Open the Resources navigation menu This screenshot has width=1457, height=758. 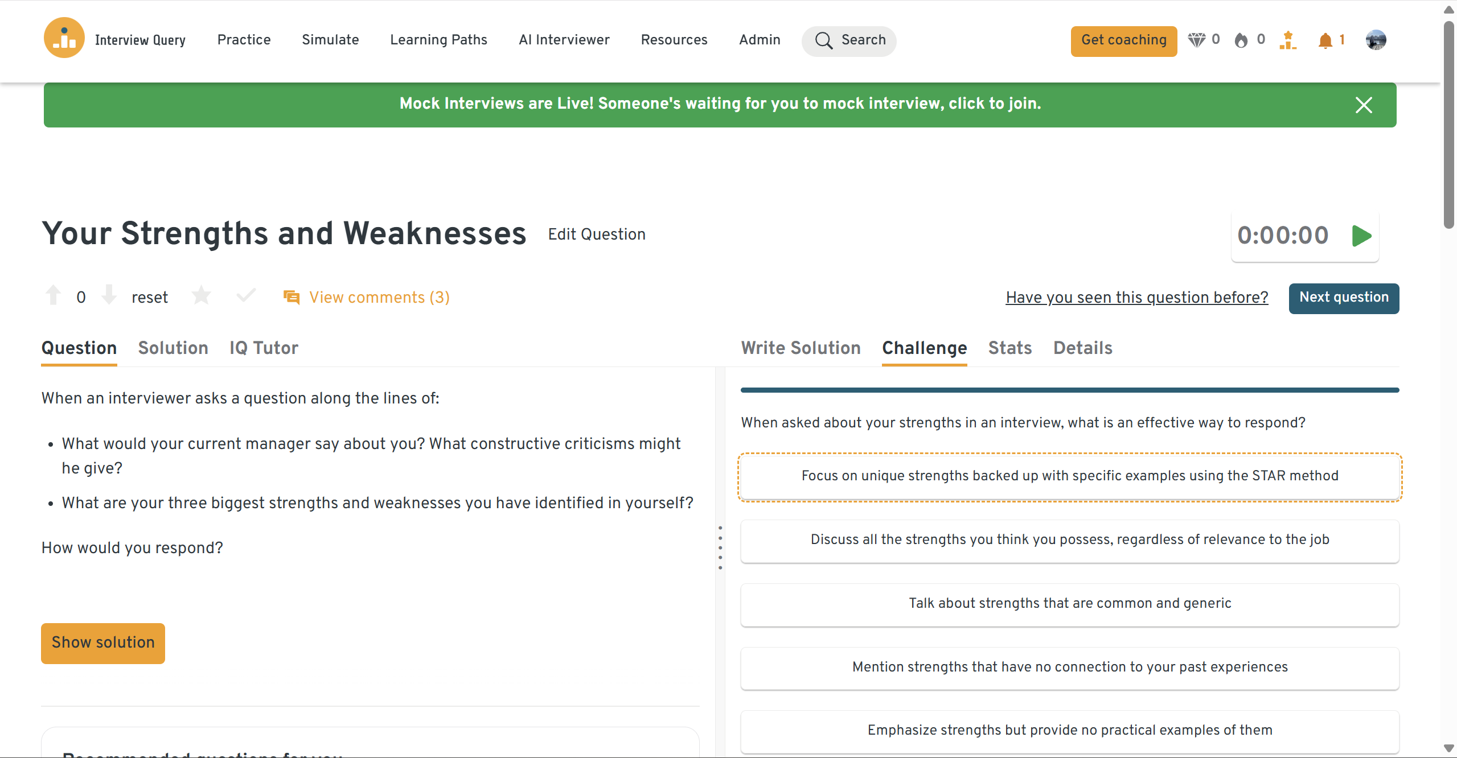[x=674, y=40]
